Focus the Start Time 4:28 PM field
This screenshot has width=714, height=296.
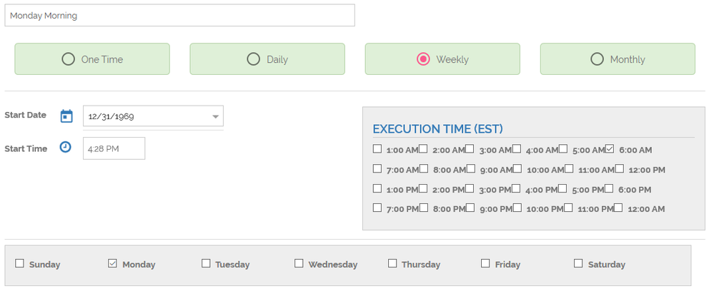coord(114,148)
